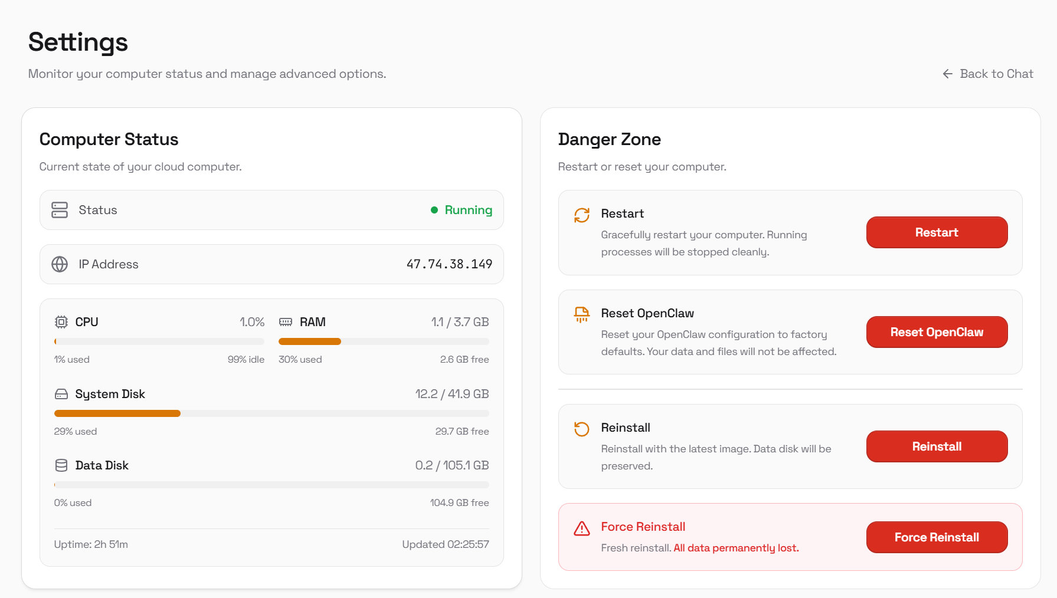Image resolution: width=1057 pixels, height=598 pixels.
Task: Click the Data Disk database icon
Action: 61,465
